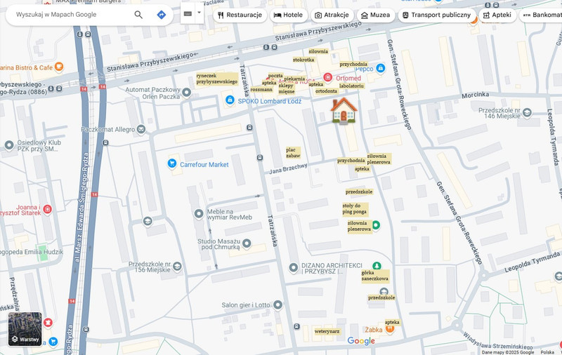This screenshot has width=562, height=355.
Task: Open the Salon gier i Lotto pin
Action: click(x=278, y=304)
